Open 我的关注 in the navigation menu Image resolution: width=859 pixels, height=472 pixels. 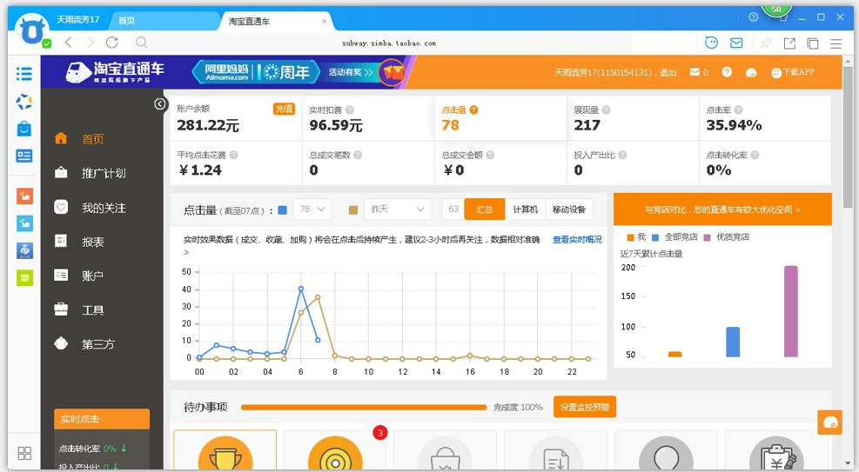tap(103, 208)
